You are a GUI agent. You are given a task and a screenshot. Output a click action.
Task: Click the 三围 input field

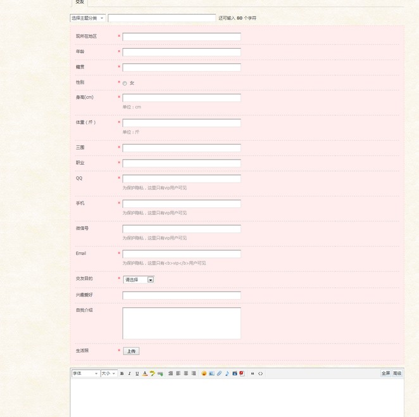pos(182,148)
